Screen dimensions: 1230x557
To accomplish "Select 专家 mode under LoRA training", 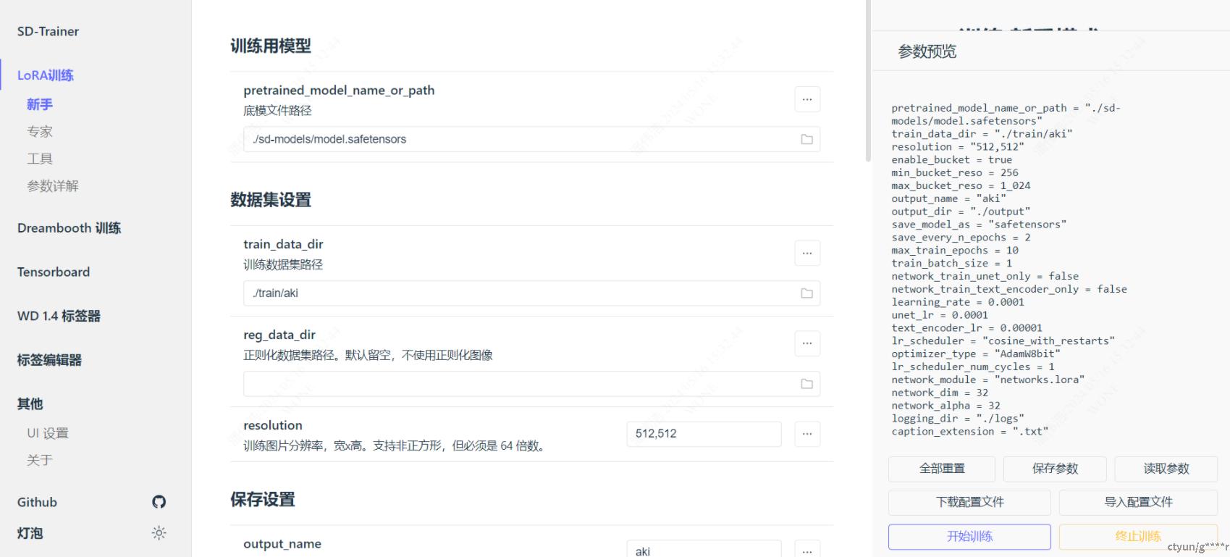I will pyautogui.click(x=40, y=132).
